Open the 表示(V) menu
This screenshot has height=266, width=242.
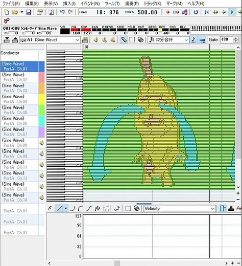point(51,4)
